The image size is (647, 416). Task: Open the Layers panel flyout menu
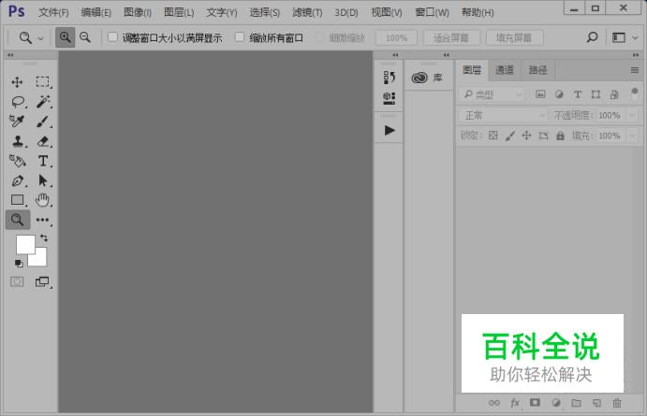tap(635, 70)
